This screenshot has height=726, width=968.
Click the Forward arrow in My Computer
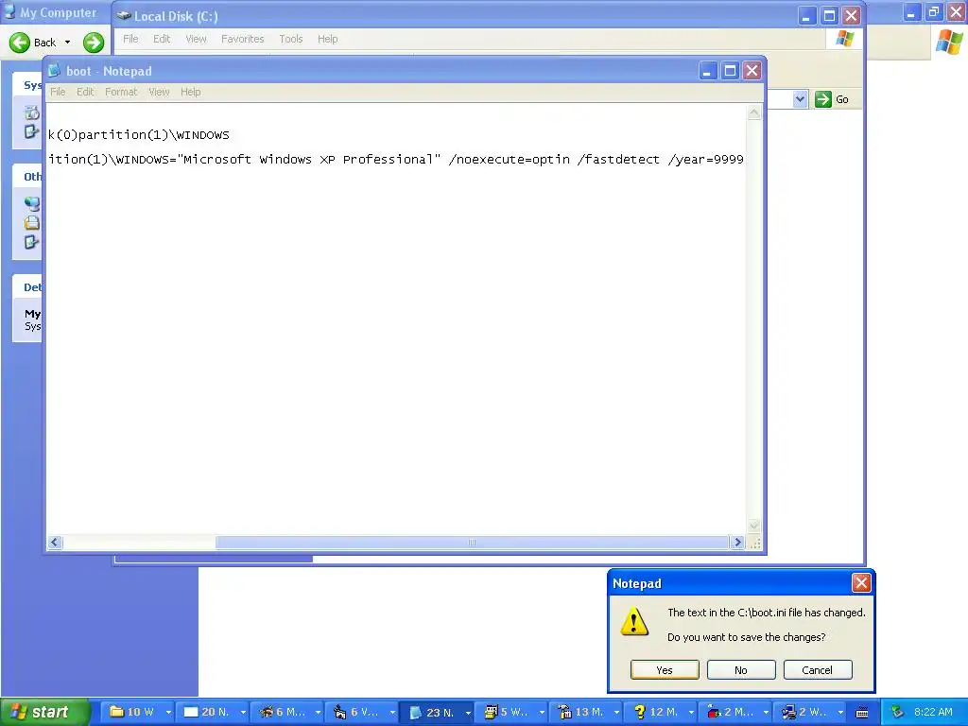[94, 42]
